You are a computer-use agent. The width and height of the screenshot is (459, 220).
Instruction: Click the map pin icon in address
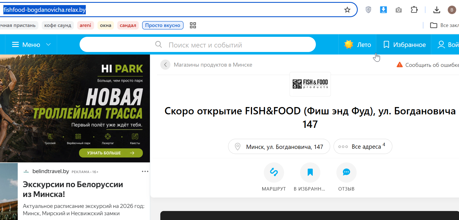tap(238, 147)
